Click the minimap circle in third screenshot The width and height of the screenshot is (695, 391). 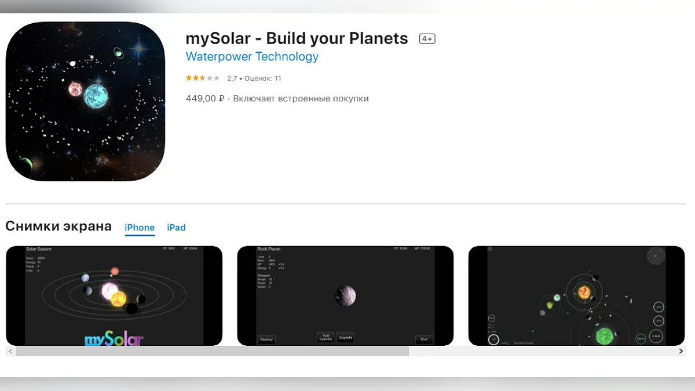tap(656, 255)
